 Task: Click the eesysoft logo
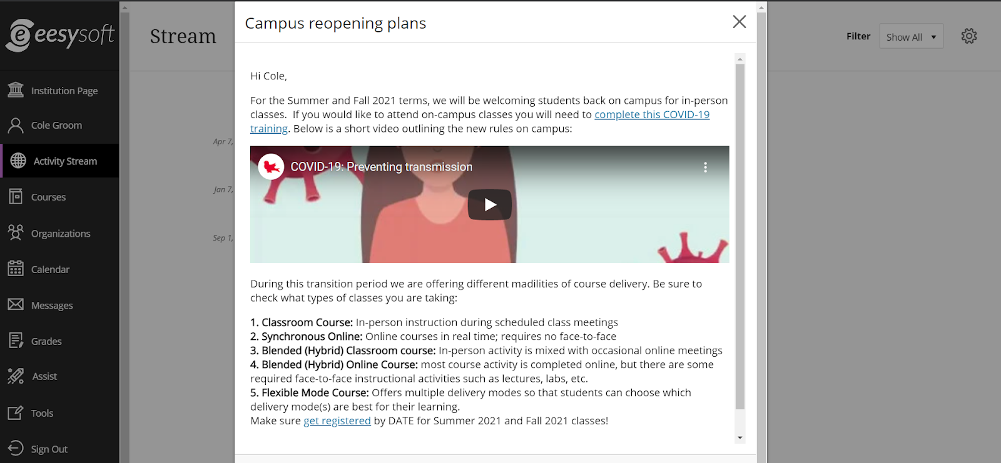(60, 34)
